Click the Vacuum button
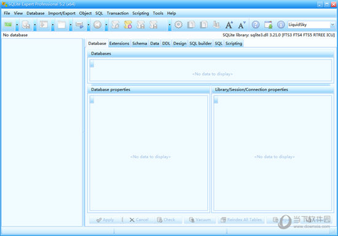Viewport: 338px width, 236px height. [200, 219]
